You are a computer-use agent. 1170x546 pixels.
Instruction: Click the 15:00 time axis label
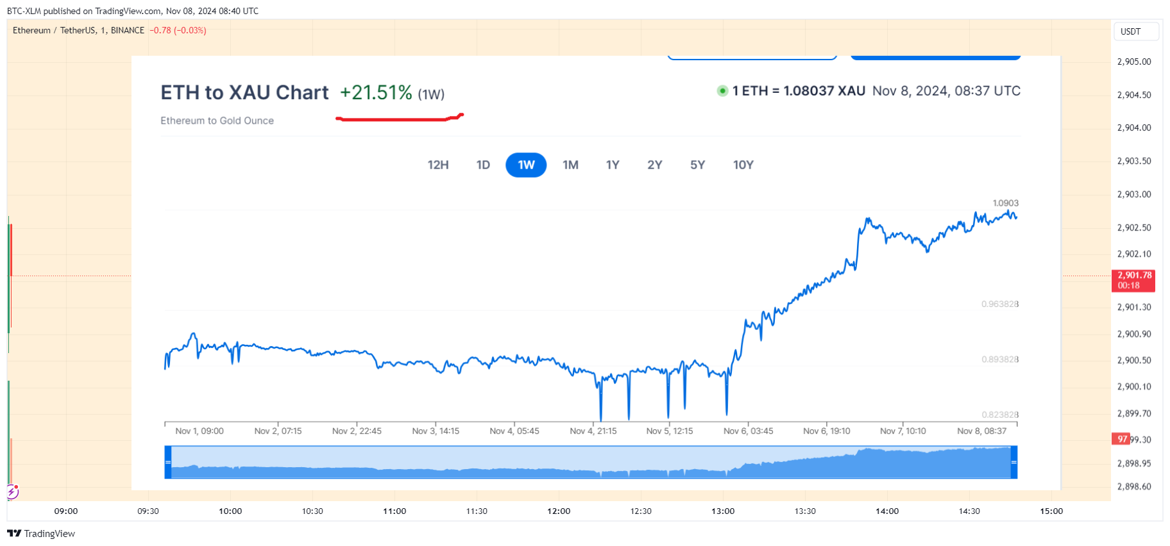(1051, 511)
